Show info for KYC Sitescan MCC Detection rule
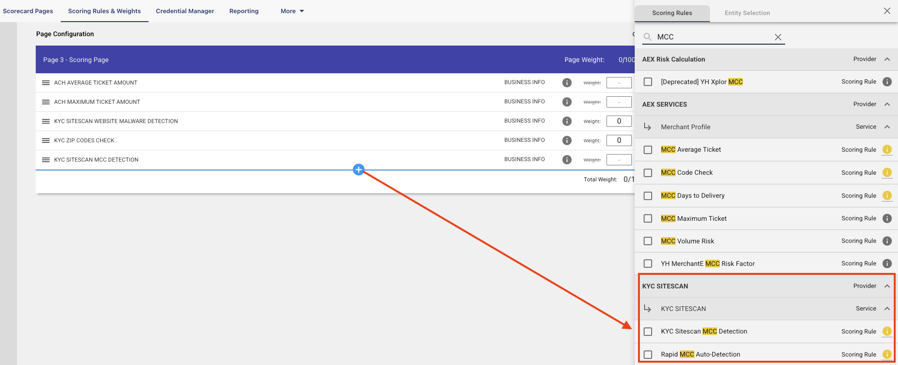Screen dimensions: 898x365 [887, 331]
